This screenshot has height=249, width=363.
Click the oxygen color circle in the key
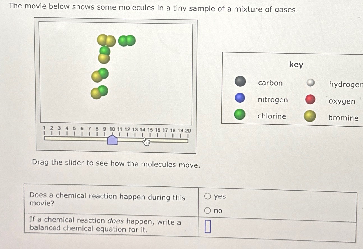tap(310, 100)
